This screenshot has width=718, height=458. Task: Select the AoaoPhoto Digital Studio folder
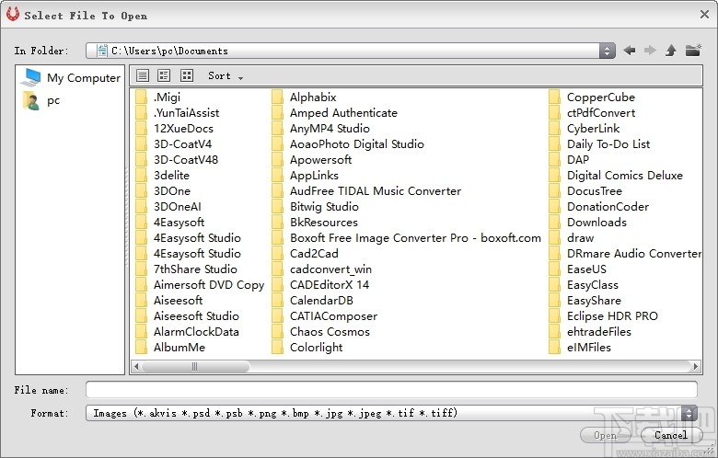(x=348, y=144)
